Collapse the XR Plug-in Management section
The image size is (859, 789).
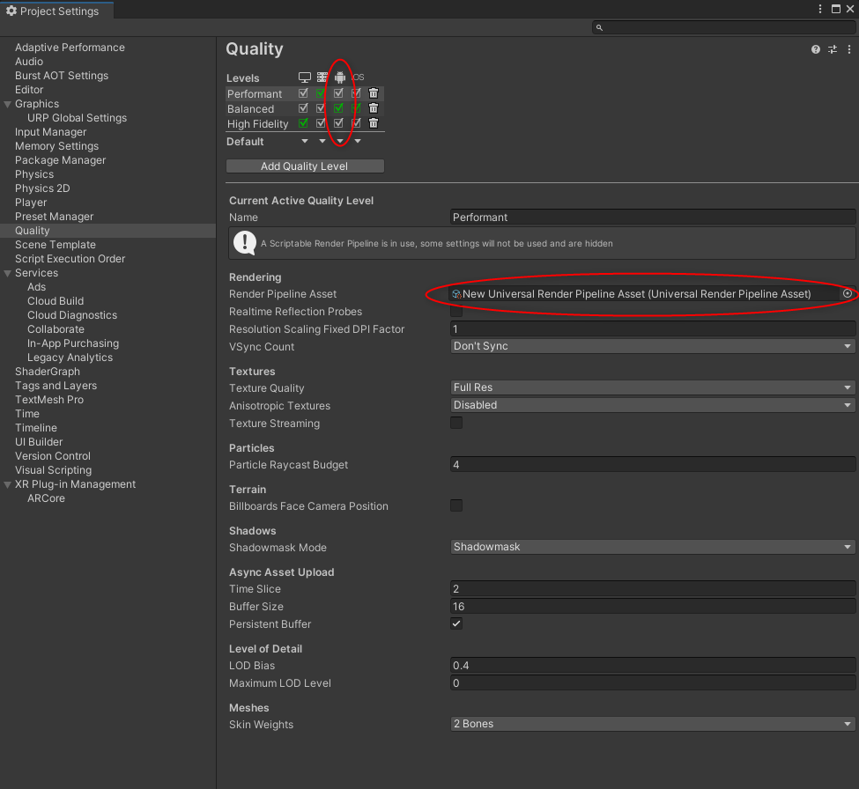pos(8,484)
